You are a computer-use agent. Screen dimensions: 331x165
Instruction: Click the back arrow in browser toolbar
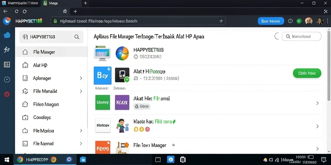[x=5, y=11]
